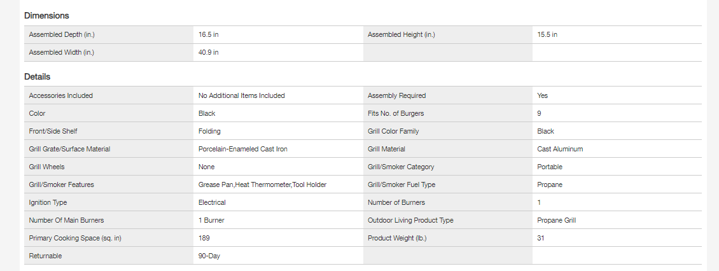The image size is (719, 271).
Task: Select the Ignition Type label
Action: (x=48, y=202)
